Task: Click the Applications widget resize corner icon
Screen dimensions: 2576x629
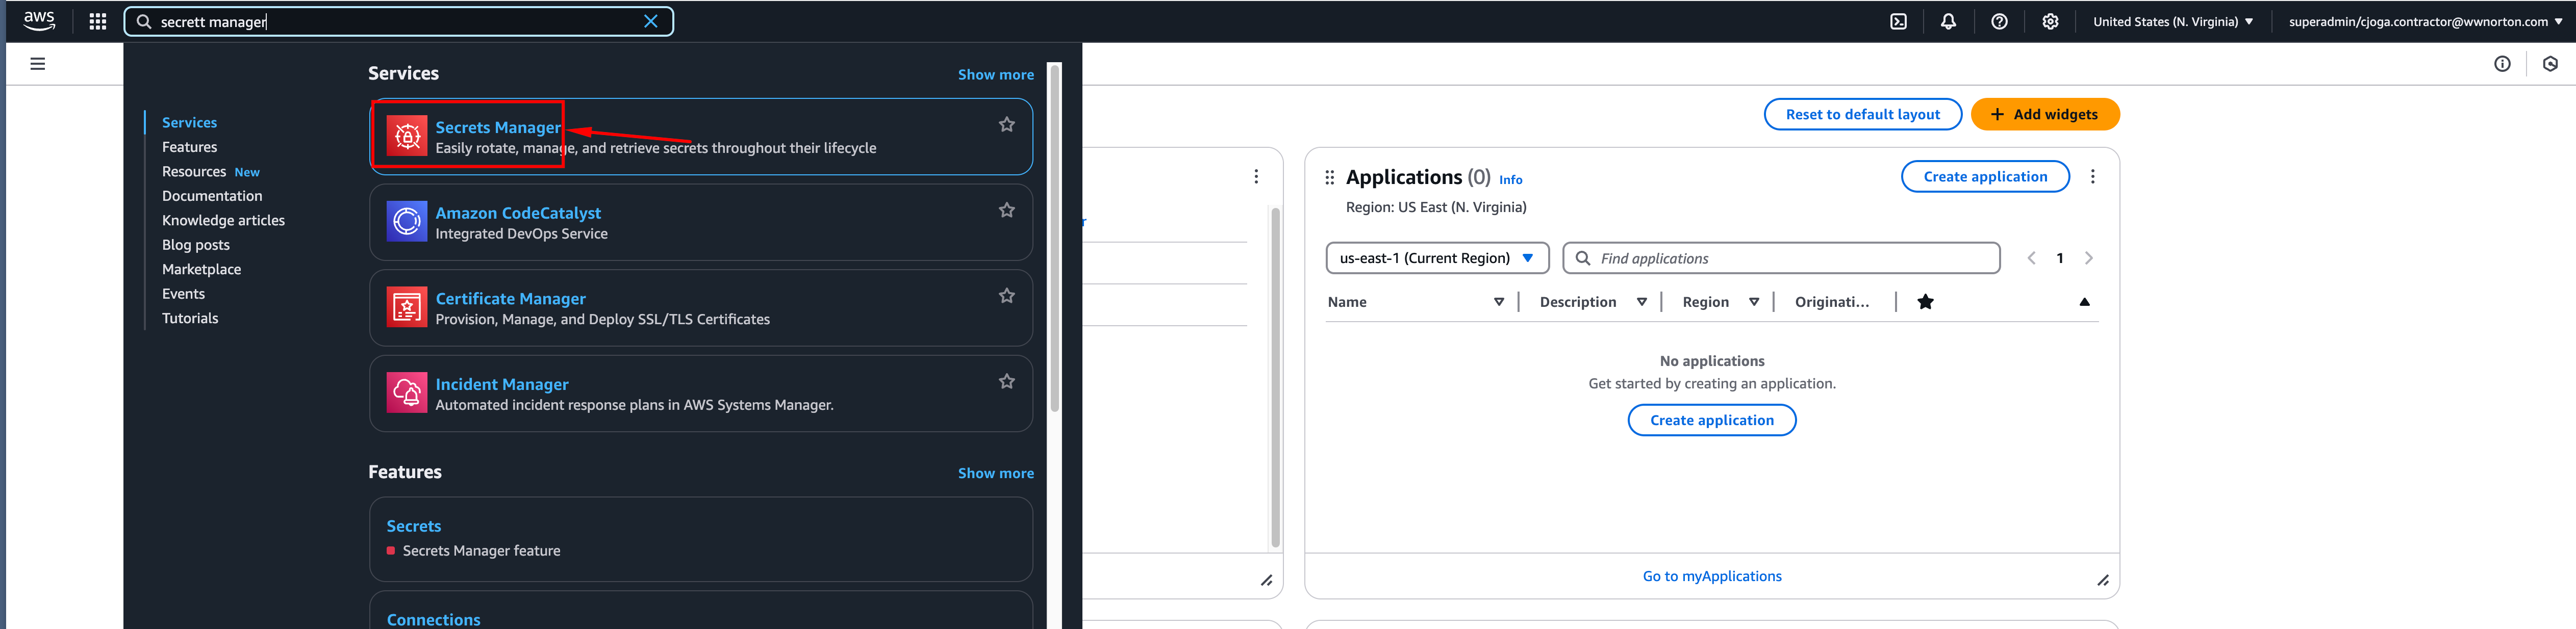Action: point(2102,580)
